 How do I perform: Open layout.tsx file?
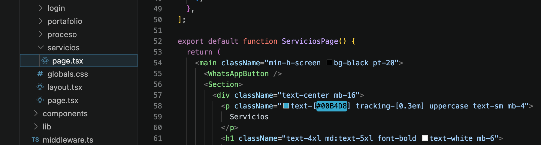tap(79, 87)
